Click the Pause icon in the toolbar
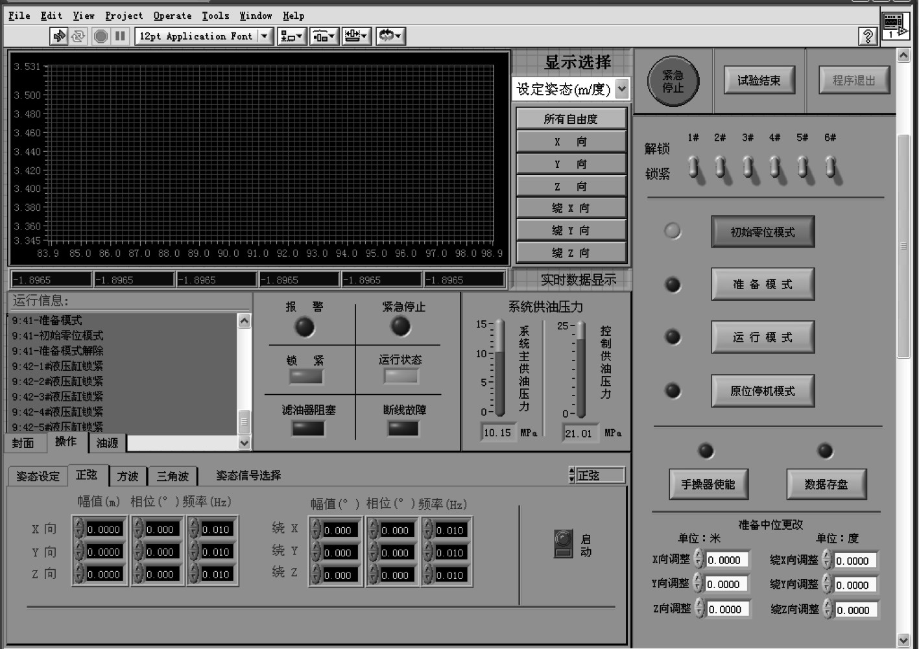The width and height of the screenshot is (919, 649). tap(120, 36)
